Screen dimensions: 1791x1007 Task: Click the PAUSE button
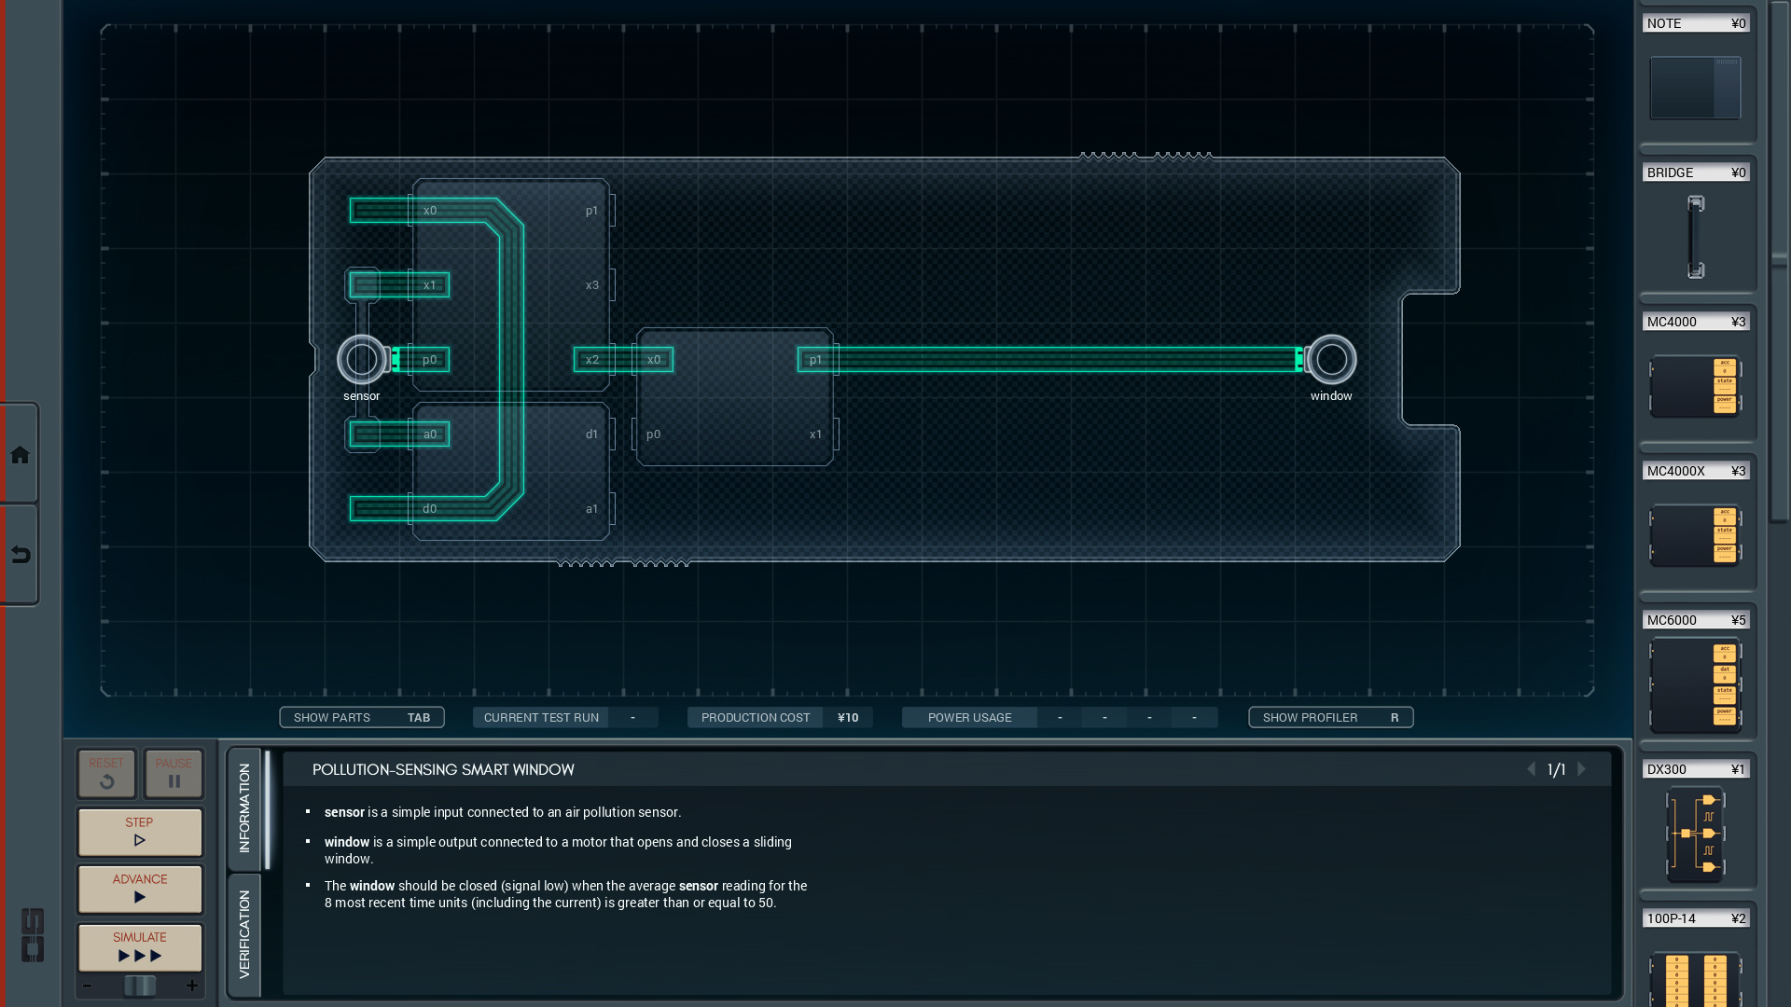(173, 773)
